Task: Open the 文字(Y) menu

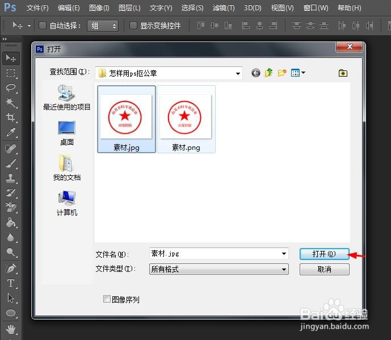Action: 161,8
